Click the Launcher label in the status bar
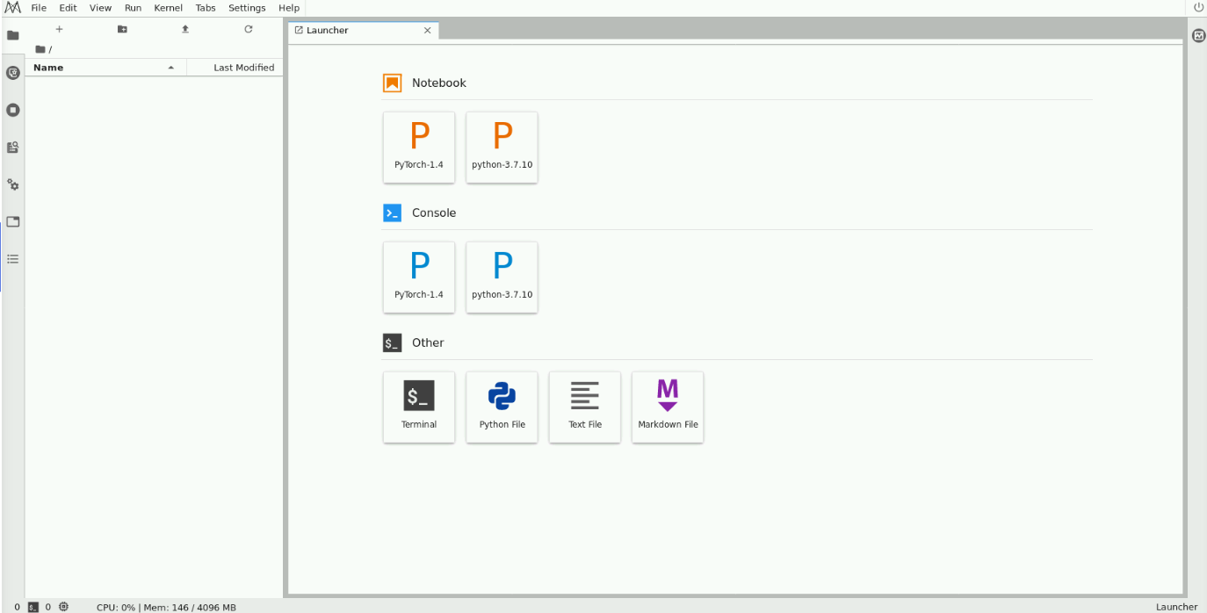 pyautogui.click(x=1176, y=607)
